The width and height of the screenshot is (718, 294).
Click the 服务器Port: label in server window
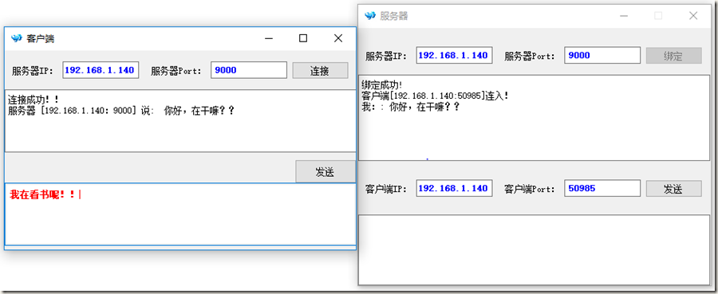click(x=530, y=57)
